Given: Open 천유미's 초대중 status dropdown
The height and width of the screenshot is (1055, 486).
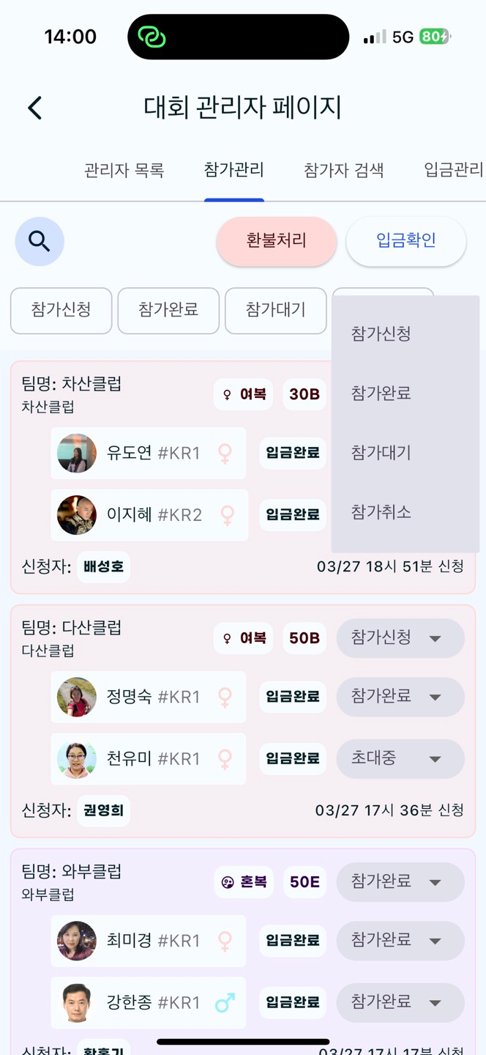Looking at the screenshot, I should click(400, 759).
